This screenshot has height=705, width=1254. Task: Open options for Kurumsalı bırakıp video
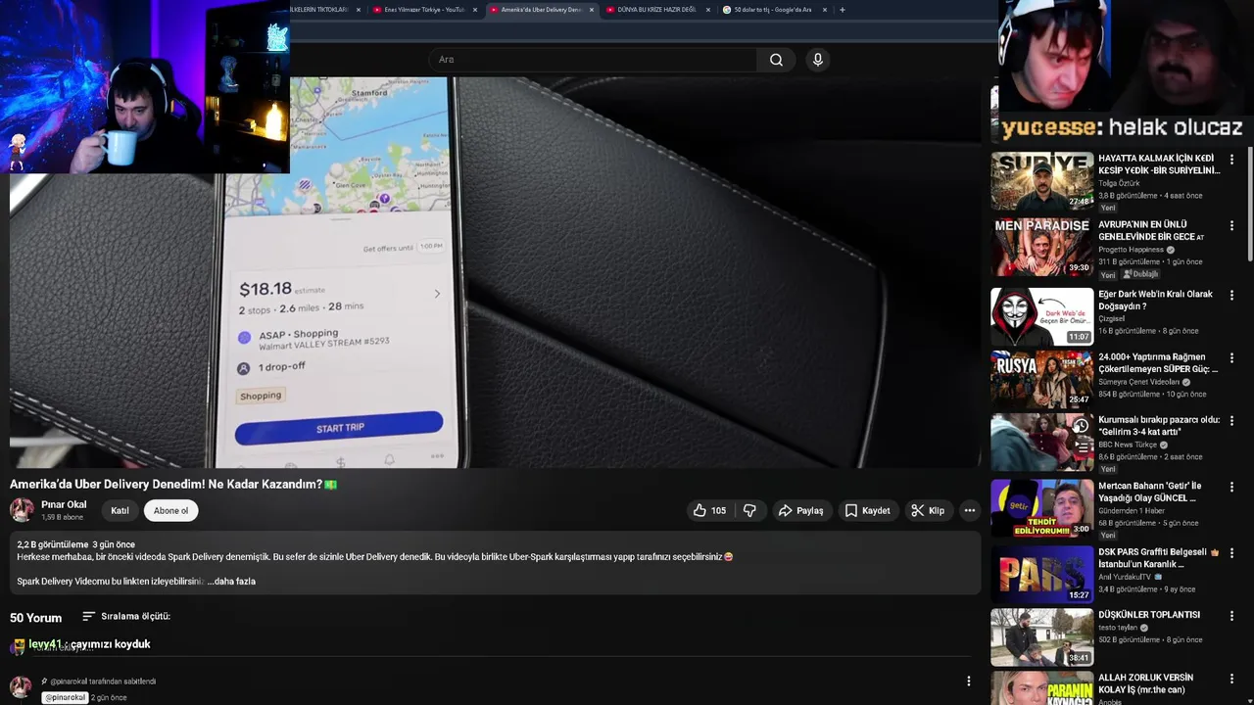(1231, 420)
